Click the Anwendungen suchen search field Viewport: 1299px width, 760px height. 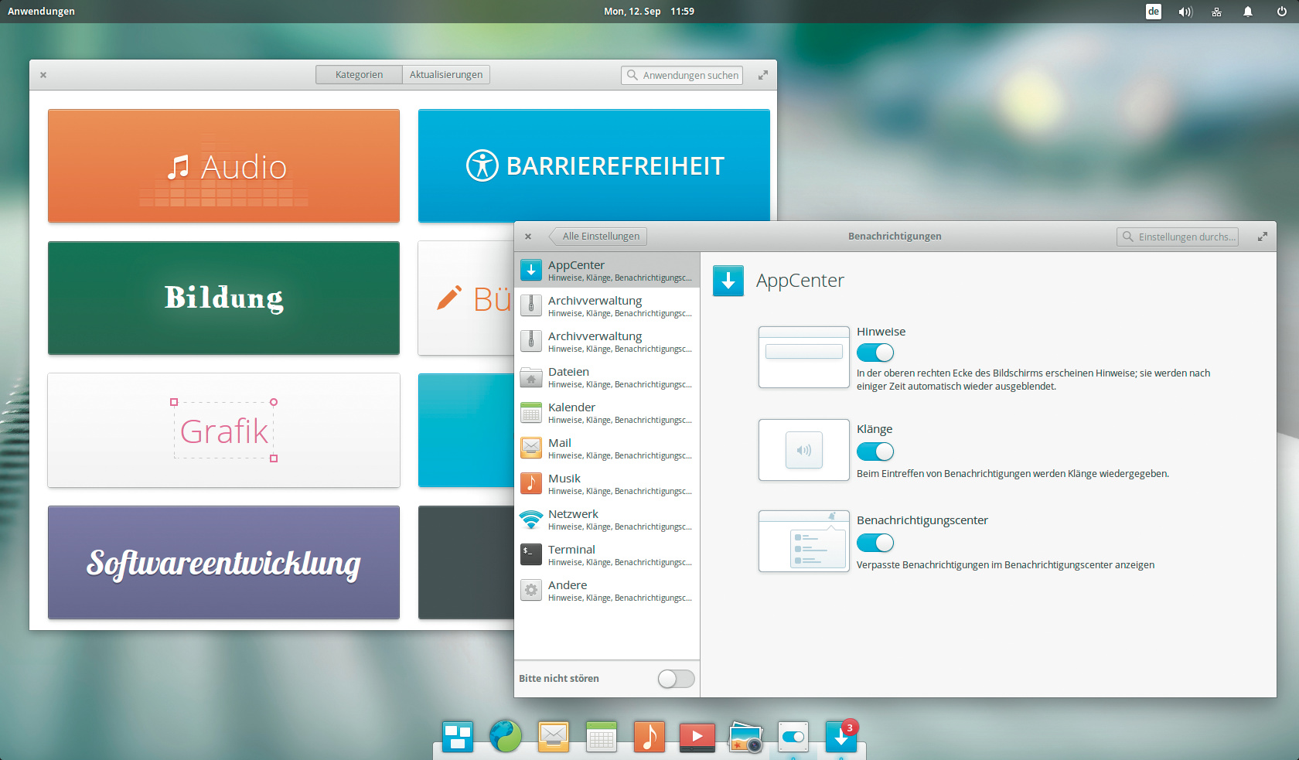pyautogui.click(x=682, y=75)
